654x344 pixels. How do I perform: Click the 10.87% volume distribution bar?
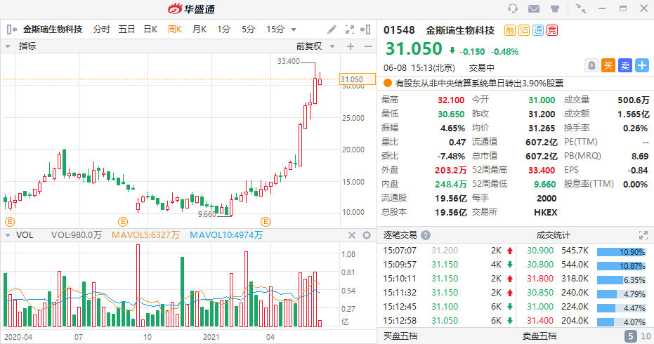coord(621,266)
